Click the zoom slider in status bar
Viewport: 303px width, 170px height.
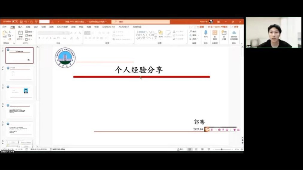pos(222,149)
